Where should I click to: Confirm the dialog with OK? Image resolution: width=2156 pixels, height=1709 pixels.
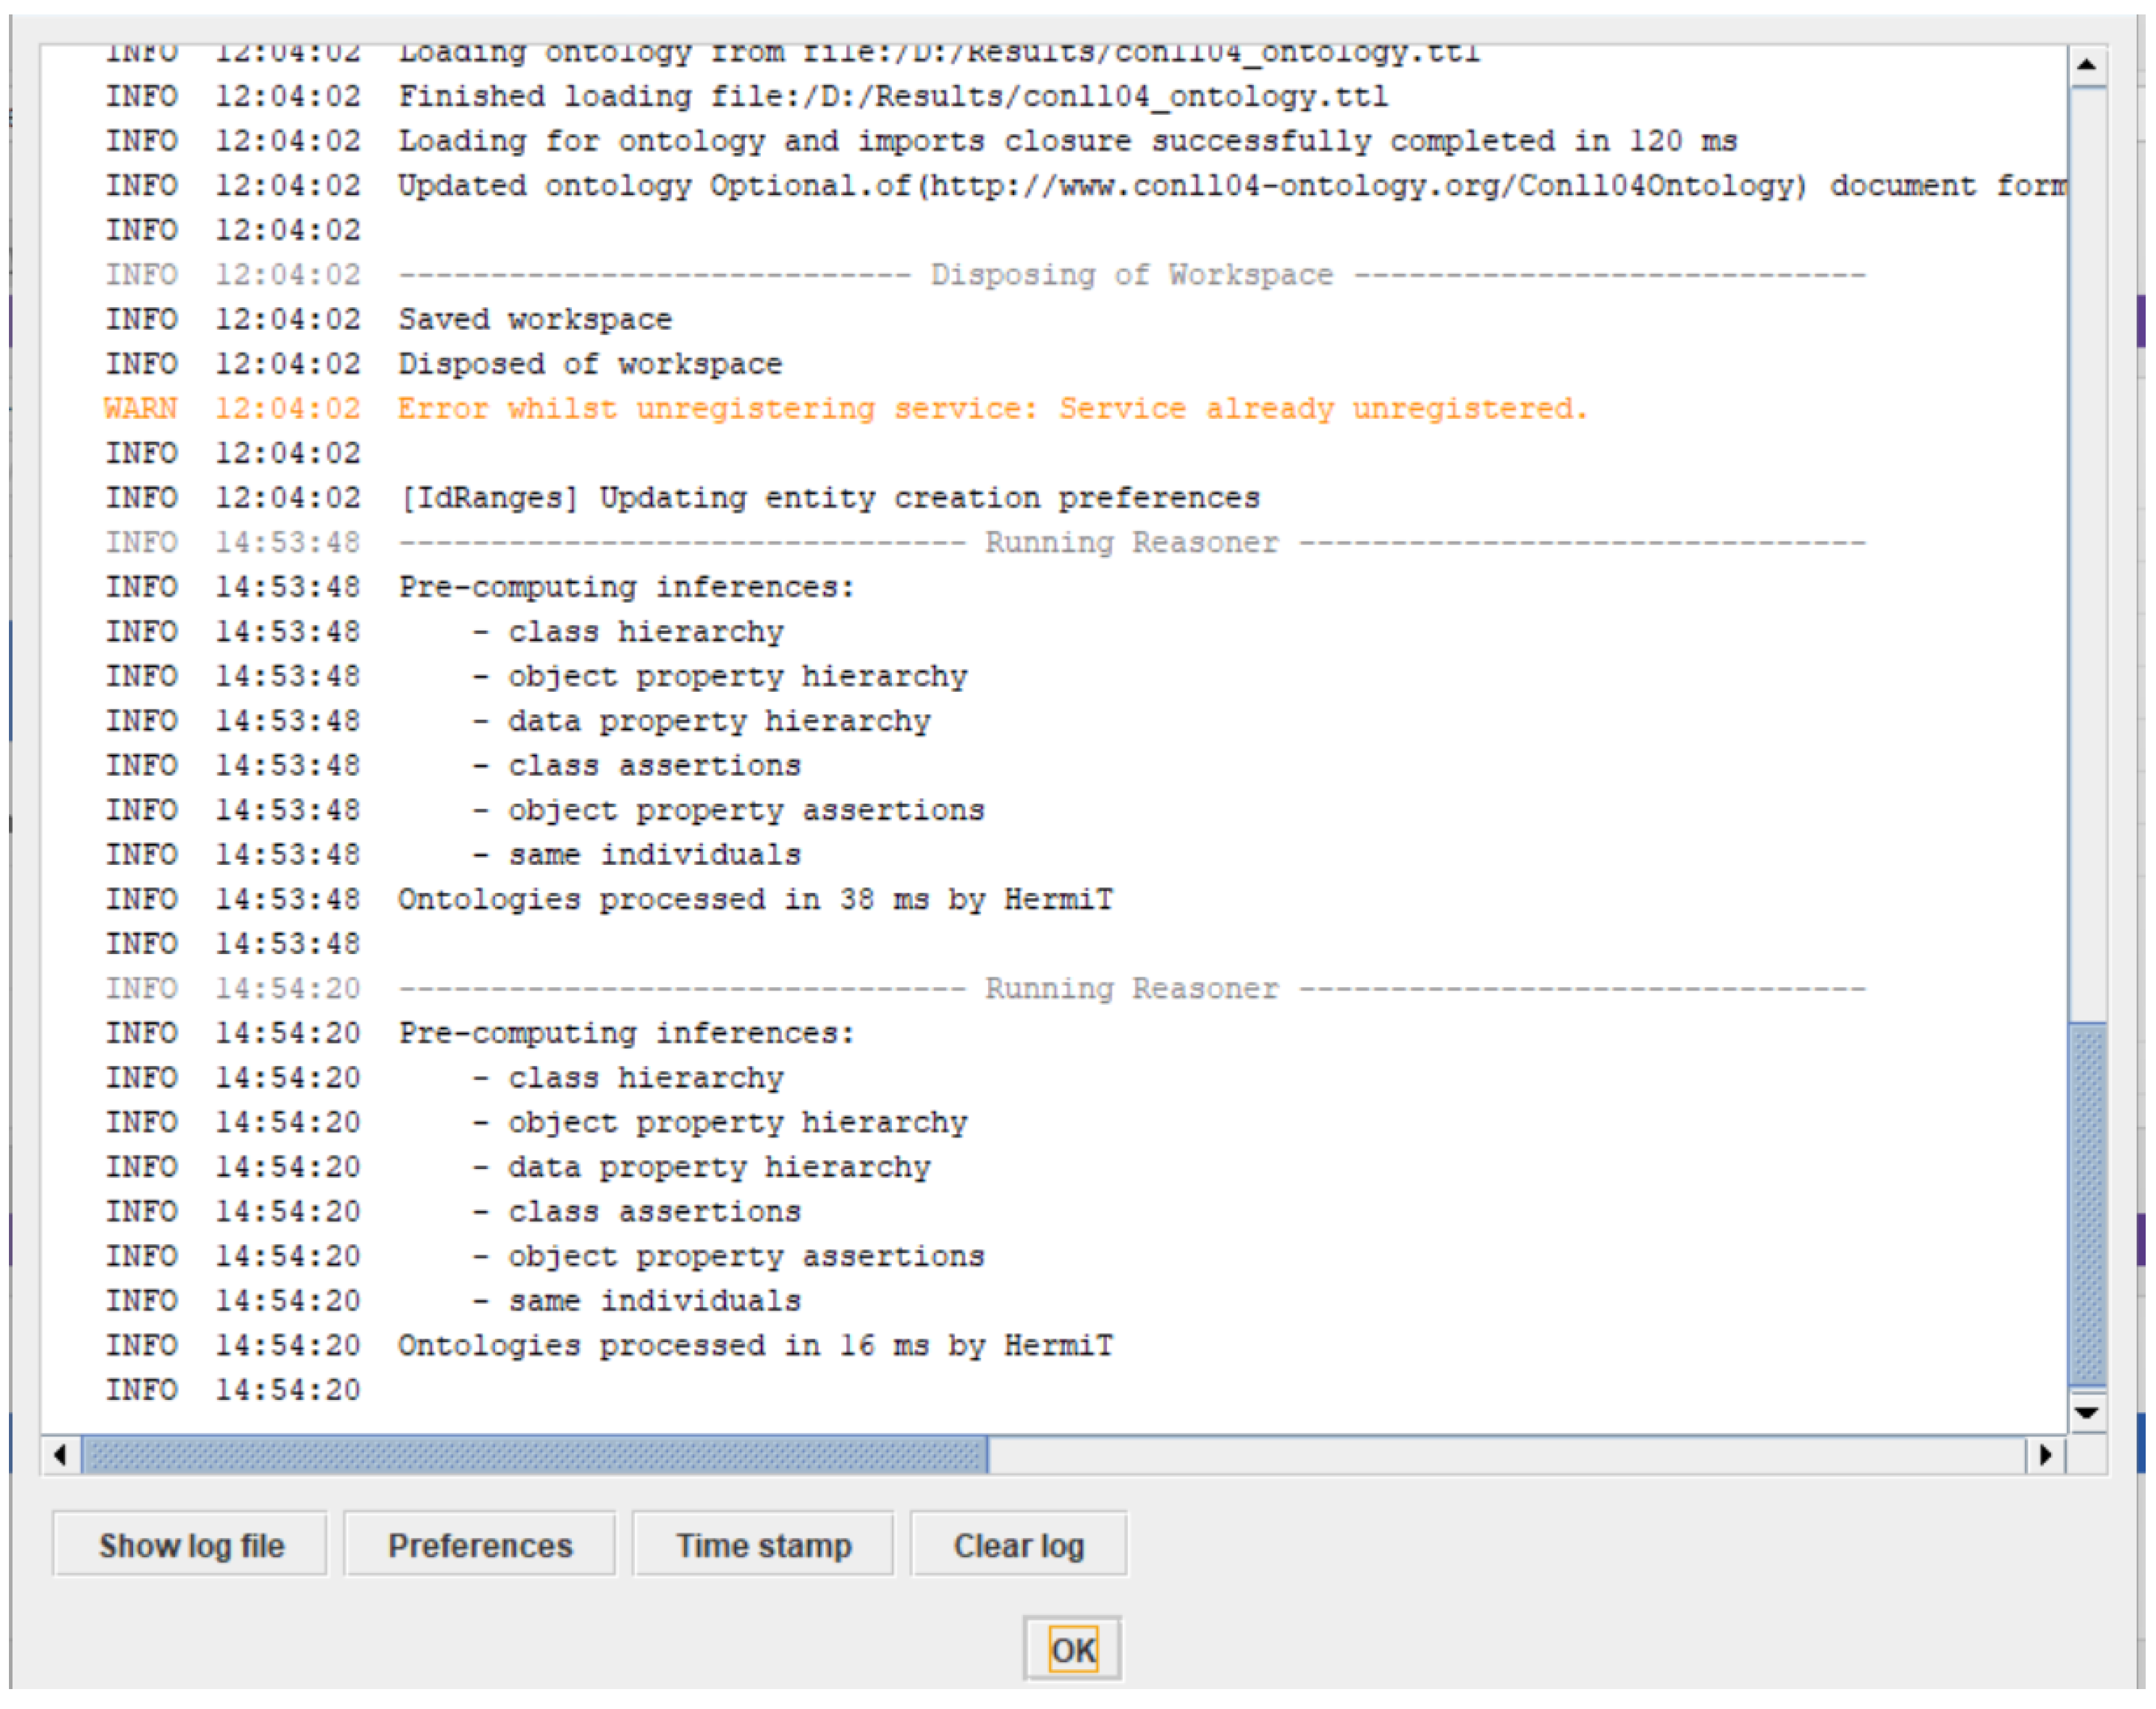(x=1072, y=1650)
